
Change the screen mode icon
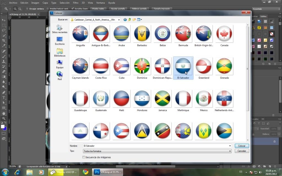click(x=4, y=139)
